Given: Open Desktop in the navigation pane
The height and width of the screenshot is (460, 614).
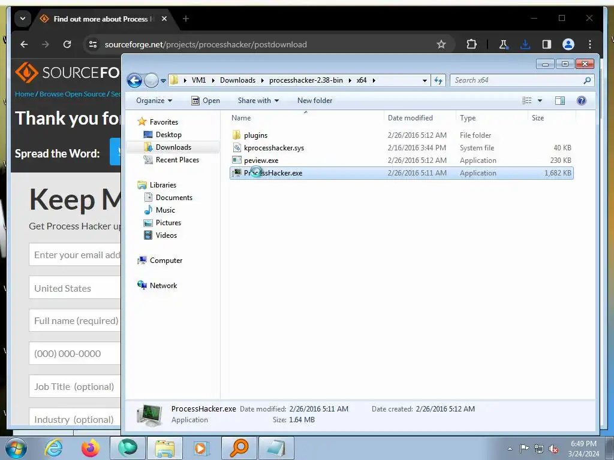Looking at the screenshot, I should click(168, 135).
